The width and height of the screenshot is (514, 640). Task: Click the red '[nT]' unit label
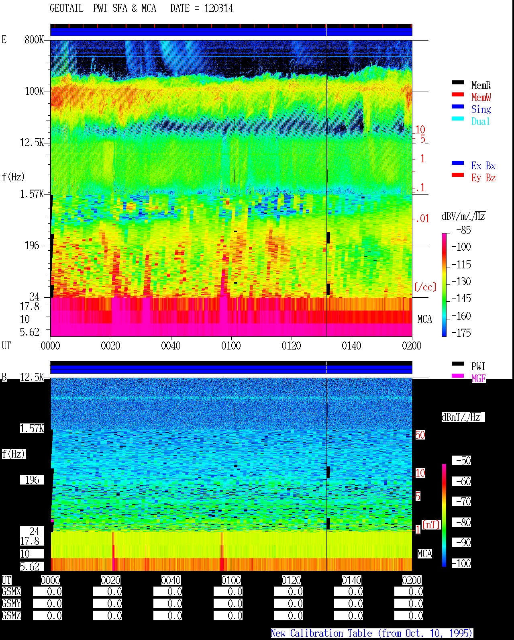click(x=431, y=524)
